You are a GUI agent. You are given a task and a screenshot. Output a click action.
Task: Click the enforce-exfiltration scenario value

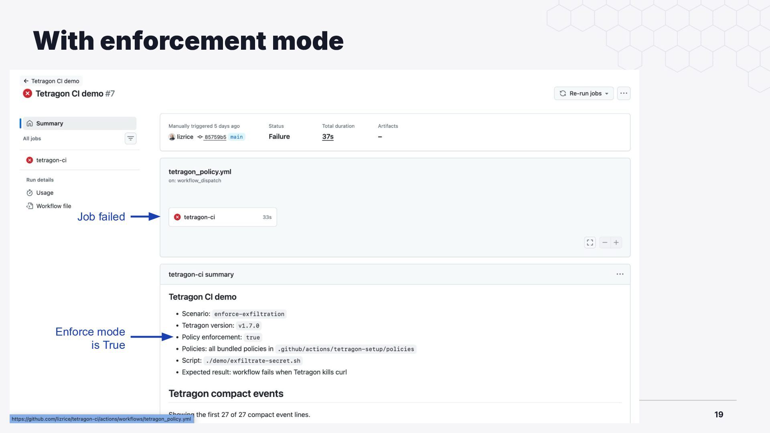(x=249, y=314)
